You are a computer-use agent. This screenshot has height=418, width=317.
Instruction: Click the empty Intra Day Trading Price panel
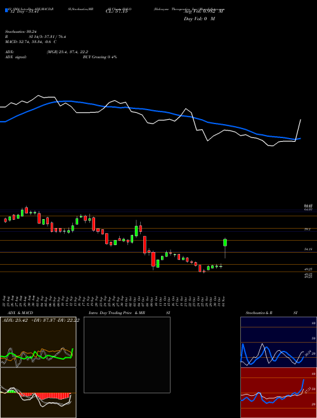[127, 355]
